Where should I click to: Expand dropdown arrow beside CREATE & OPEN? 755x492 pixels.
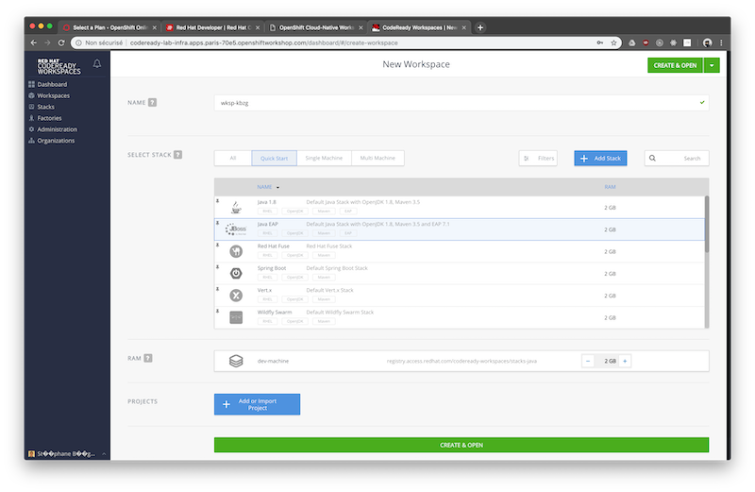712,65
